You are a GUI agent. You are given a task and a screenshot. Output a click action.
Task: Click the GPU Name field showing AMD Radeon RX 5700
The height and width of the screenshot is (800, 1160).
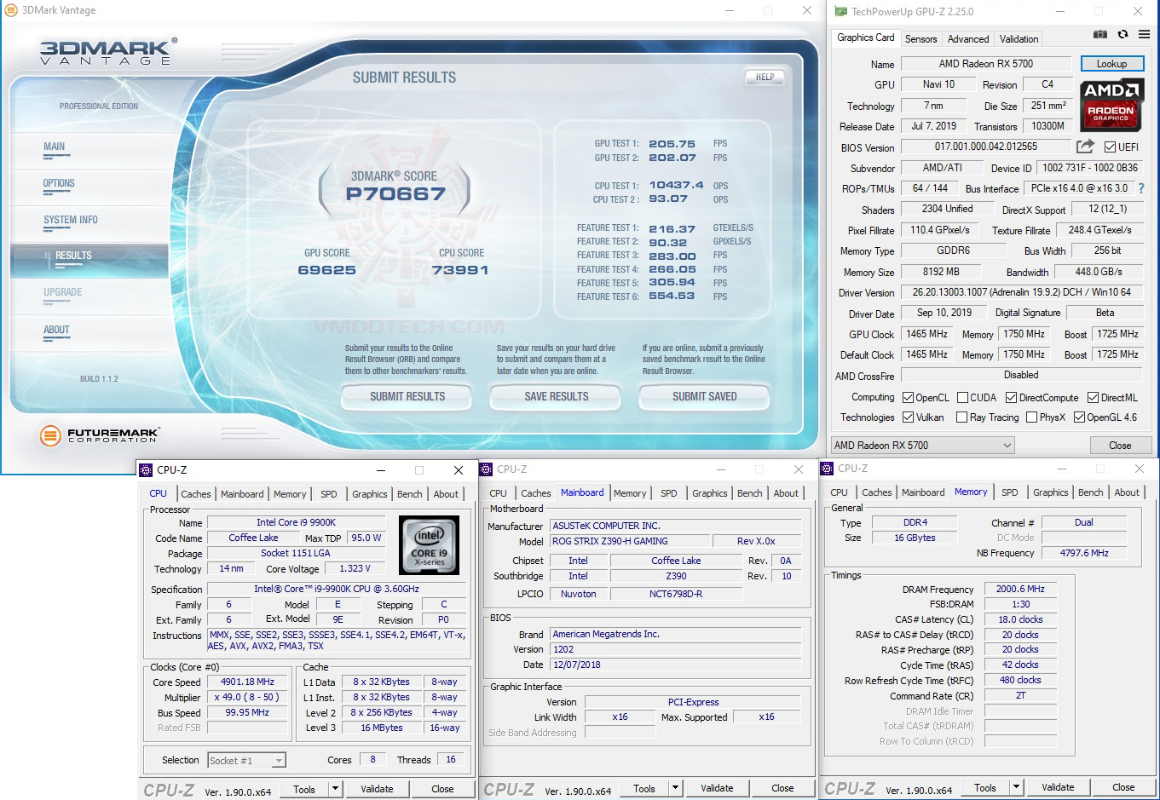[986, 64]
